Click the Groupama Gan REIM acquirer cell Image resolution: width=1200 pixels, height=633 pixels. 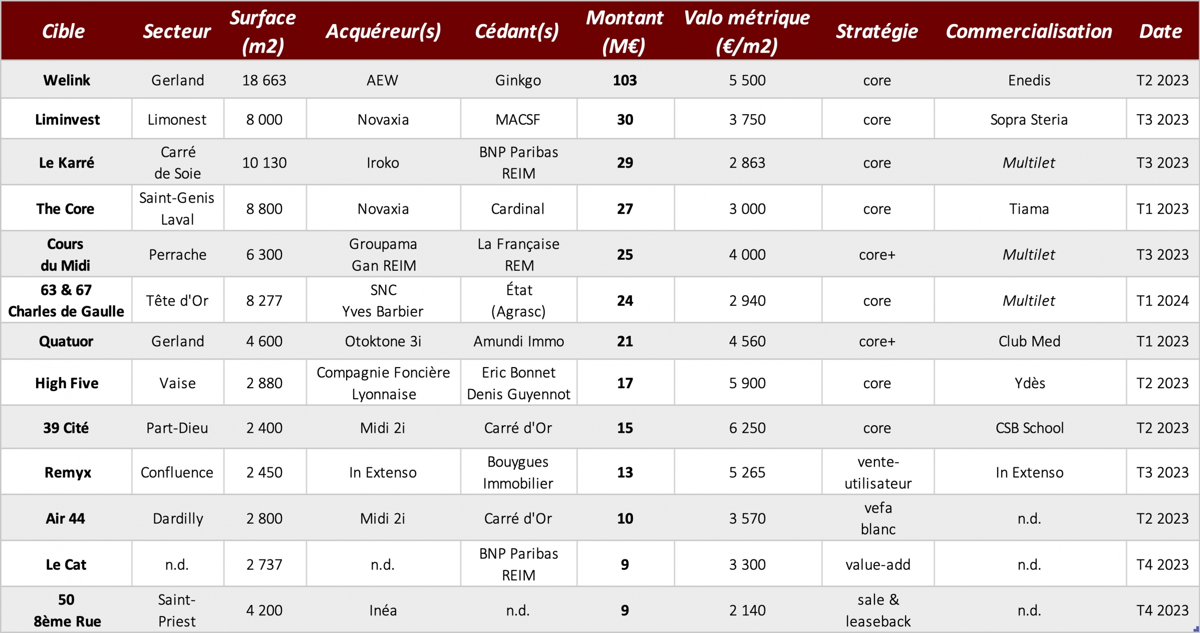click(x=383, y=254)
